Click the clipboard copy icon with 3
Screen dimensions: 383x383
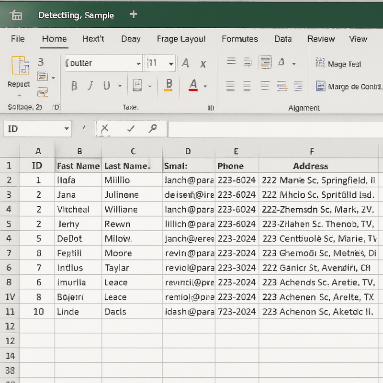pyautogui.click(x=41, y=62)
